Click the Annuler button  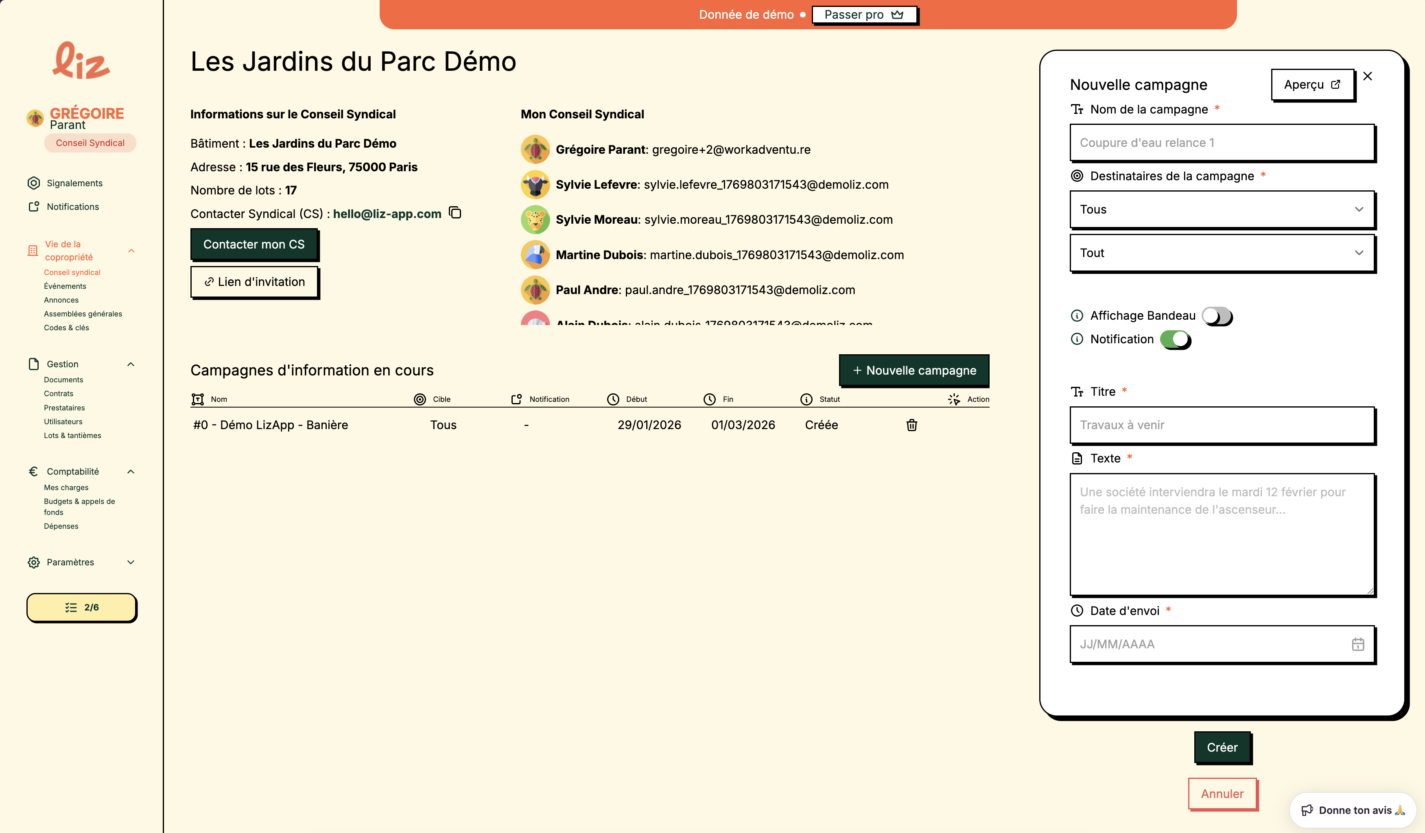[x=1222, y=794]
